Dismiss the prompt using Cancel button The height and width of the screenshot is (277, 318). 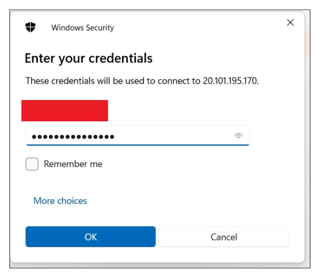[224, 237]
